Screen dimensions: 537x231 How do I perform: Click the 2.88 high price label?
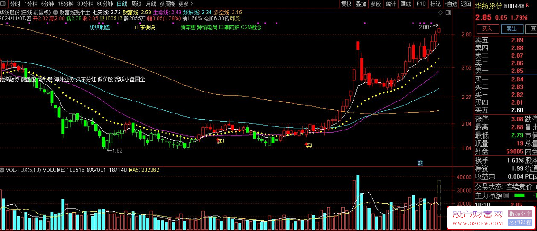click(424, 28)
